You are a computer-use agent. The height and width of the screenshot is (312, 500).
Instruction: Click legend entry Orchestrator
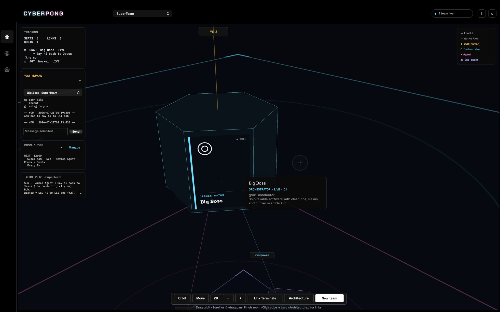coord(470,49)
